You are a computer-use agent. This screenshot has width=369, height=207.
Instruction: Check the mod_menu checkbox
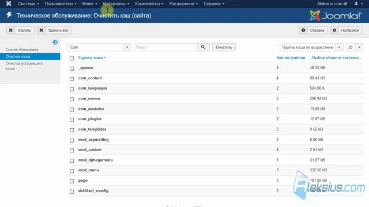pyautogui.click(x=71, y=171)
